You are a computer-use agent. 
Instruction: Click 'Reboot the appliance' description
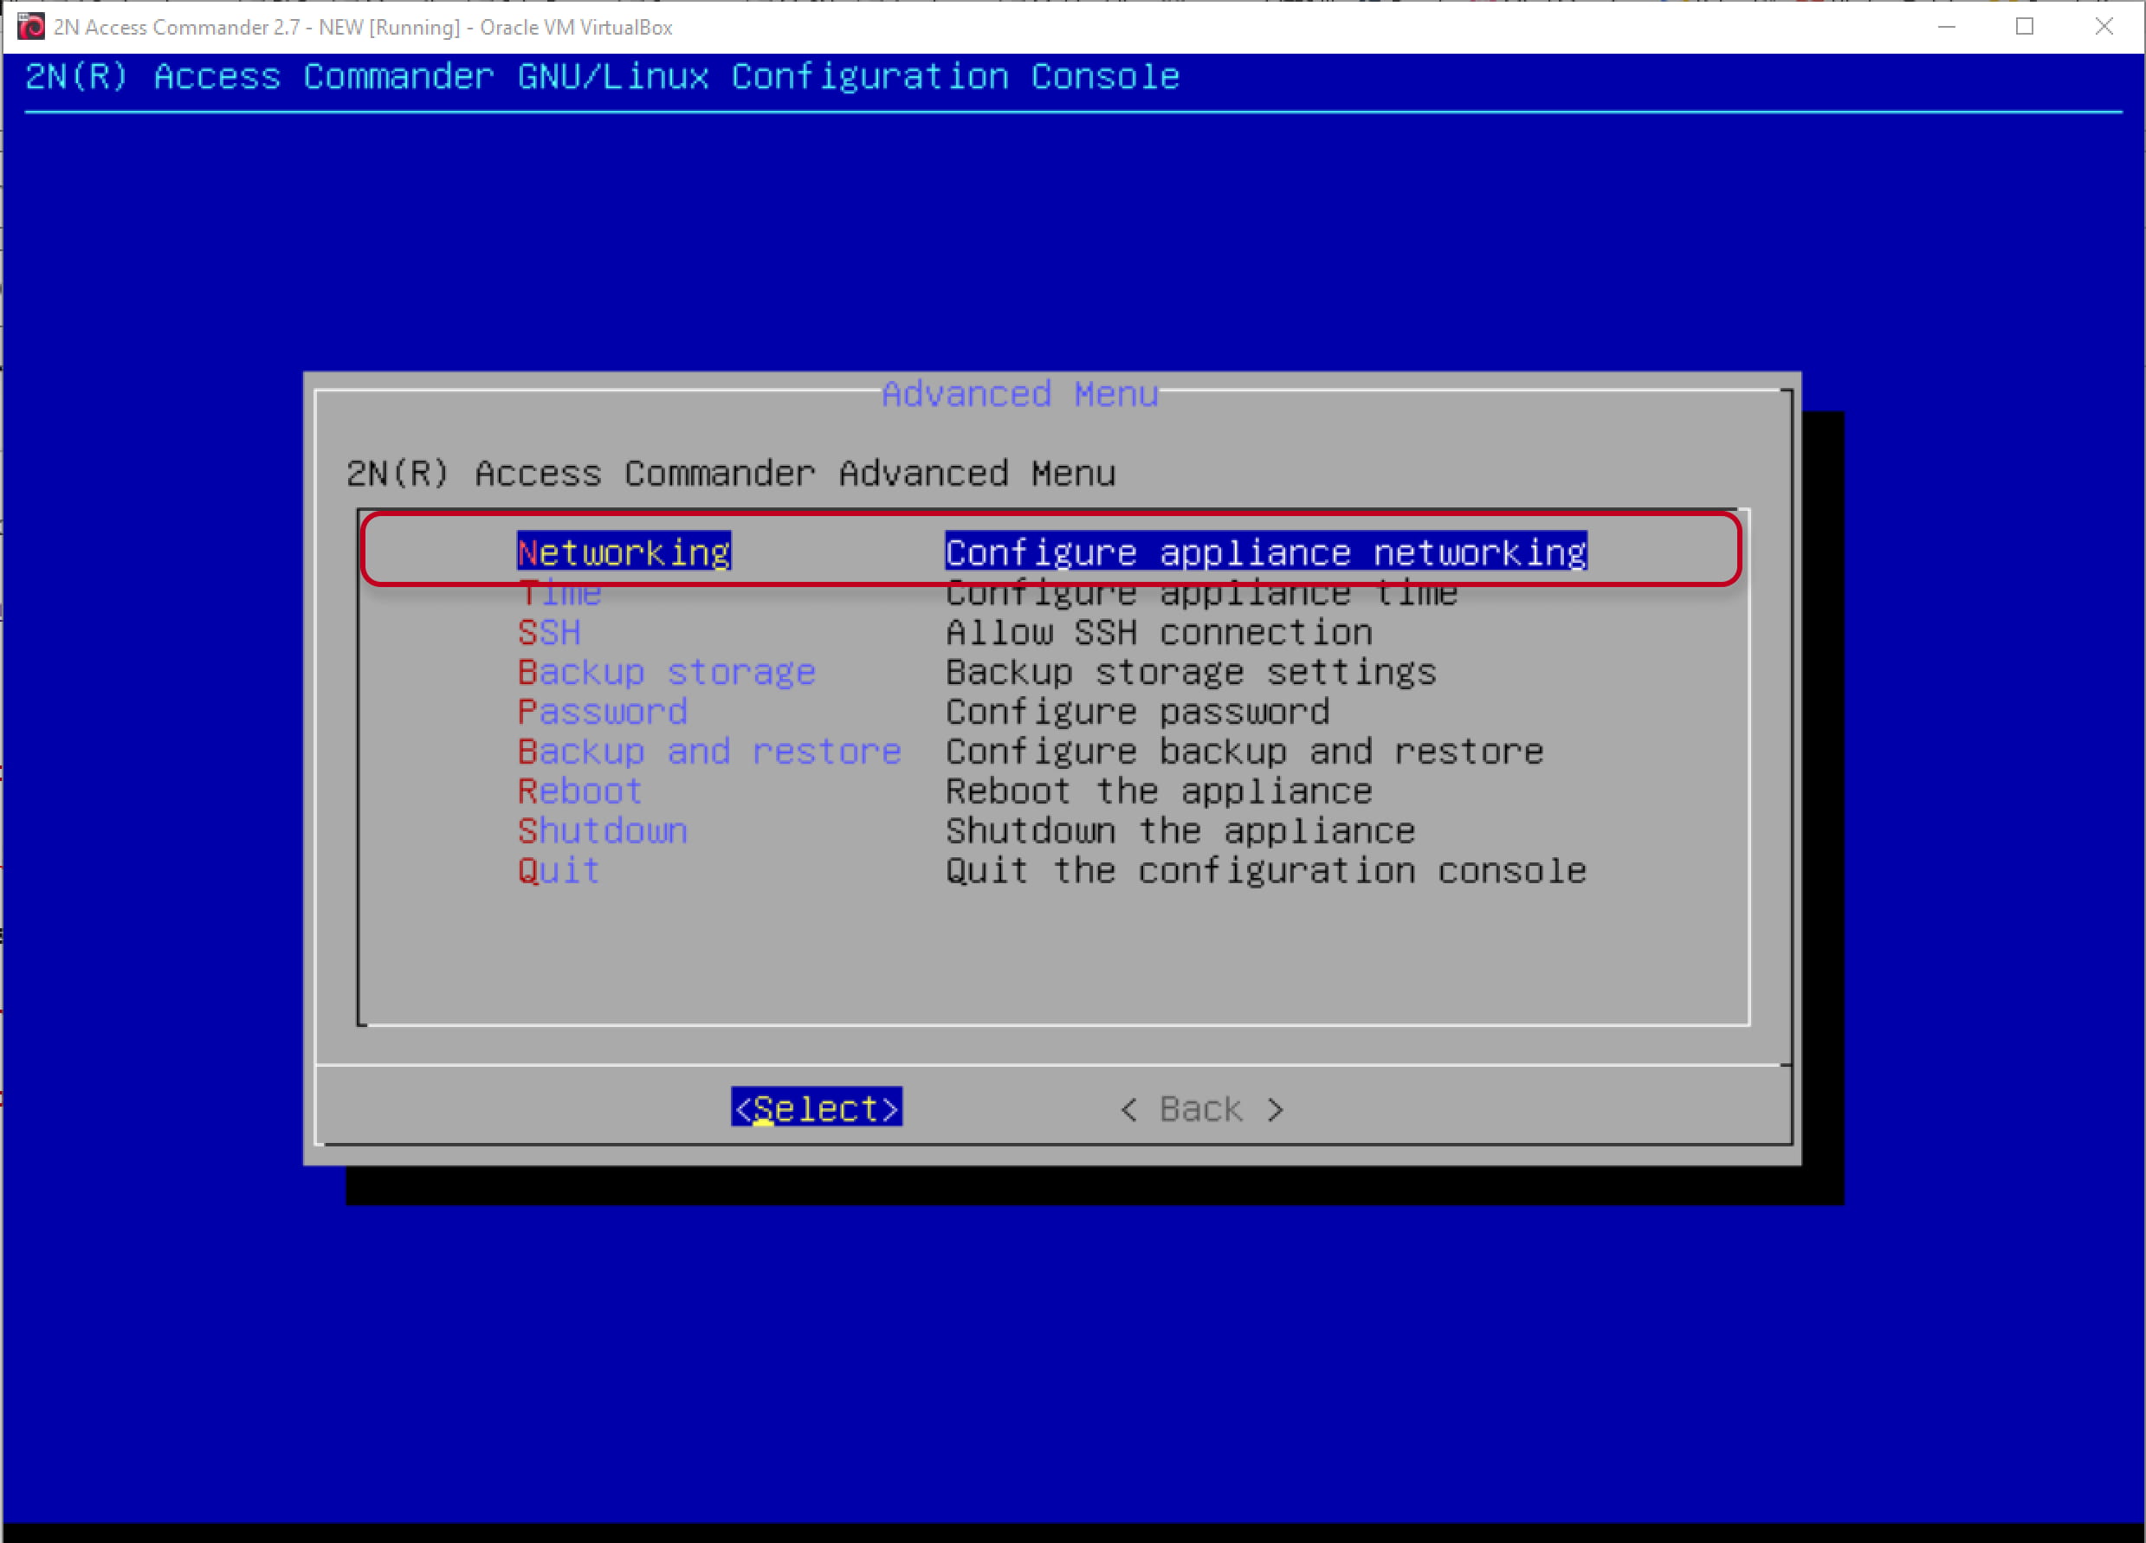1159,791
